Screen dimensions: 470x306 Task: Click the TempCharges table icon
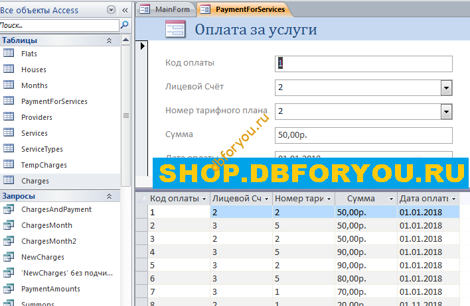(9, 164)
